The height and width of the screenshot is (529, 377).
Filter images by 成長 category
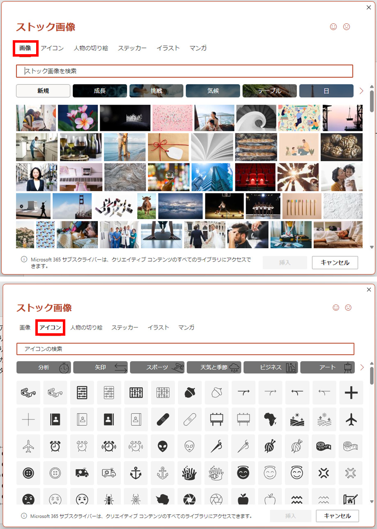(100, 91)
